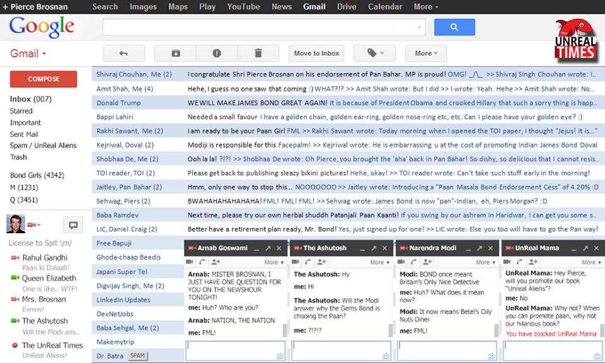Open the Spam / UnReal Aliens folder

43,146
